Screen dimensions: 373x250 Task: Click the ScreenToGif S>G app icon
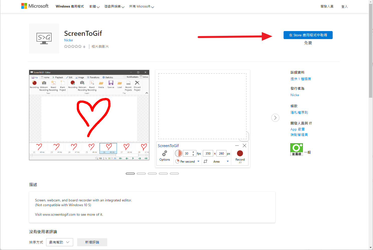[x=44, y=39]
